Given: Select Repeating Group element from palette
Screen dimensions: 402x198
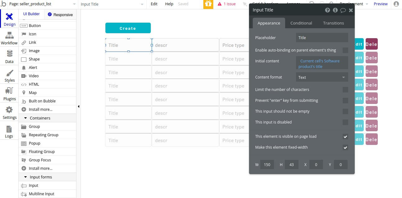Looking at the screenshot, I should (x=44, y=135).
